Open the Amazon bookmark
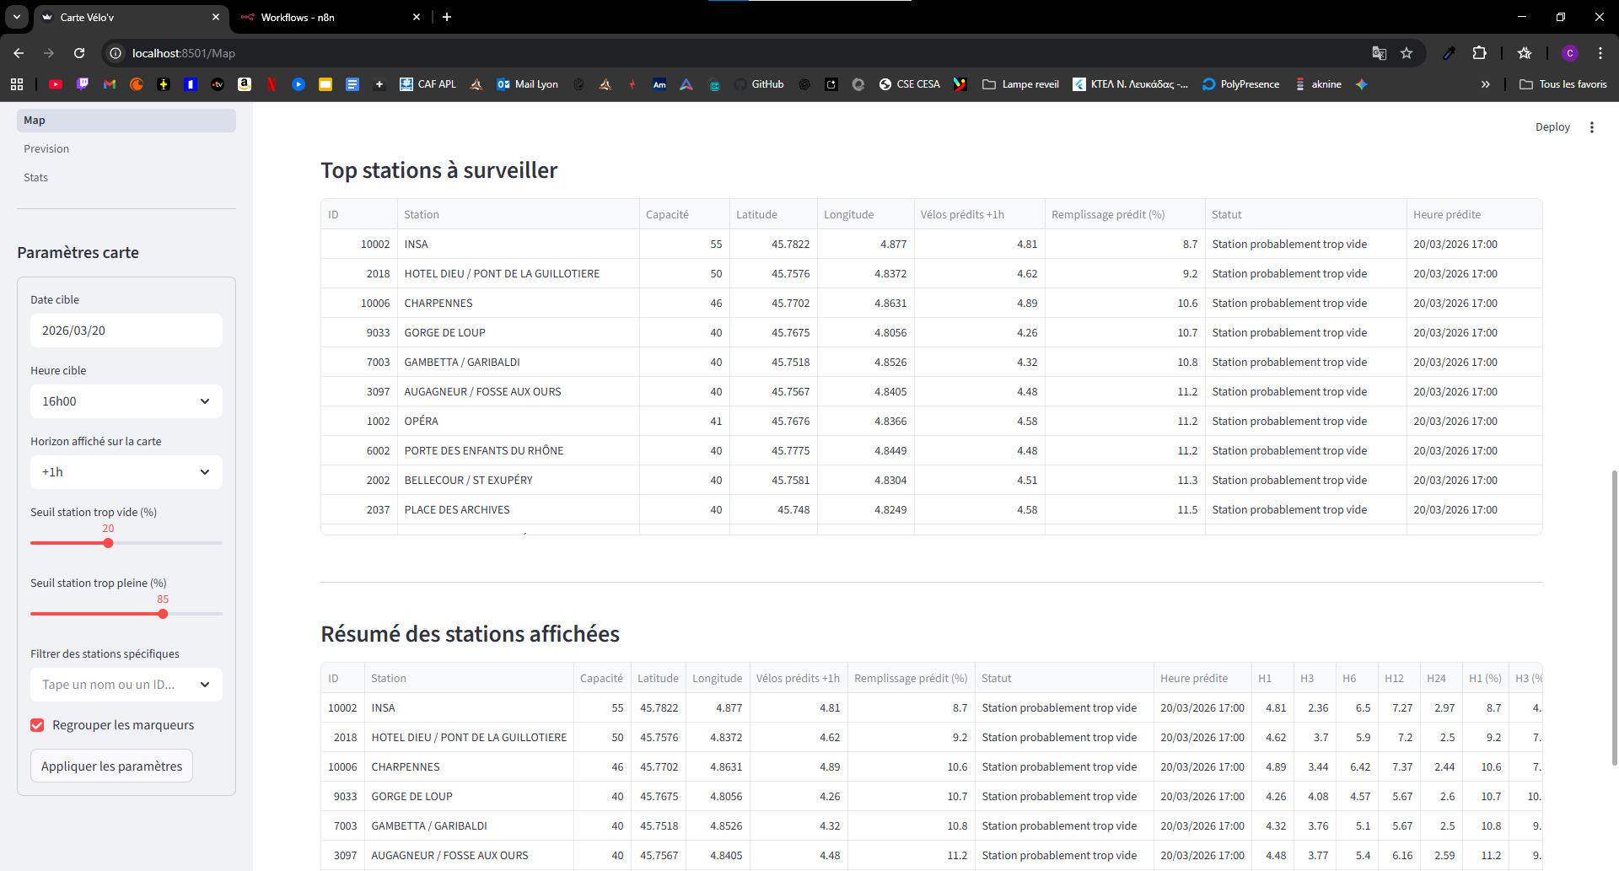 click(244, 83)
